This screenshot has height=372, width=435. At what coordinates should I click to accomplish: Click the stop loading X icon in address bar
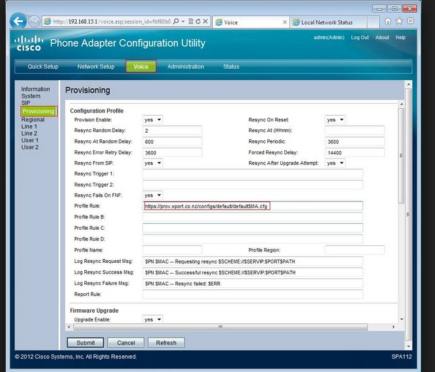[205, 21]
